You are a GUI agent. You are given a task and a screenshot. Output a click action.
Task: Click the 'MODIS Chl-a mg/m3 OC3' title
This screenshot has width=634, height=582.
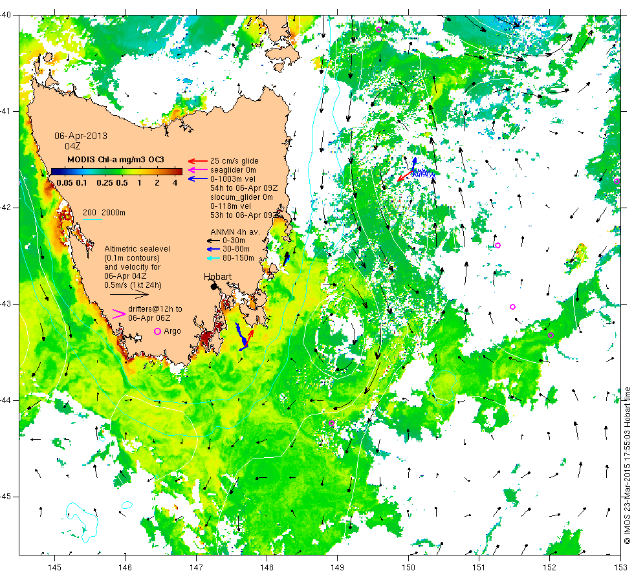coord(116,159)
